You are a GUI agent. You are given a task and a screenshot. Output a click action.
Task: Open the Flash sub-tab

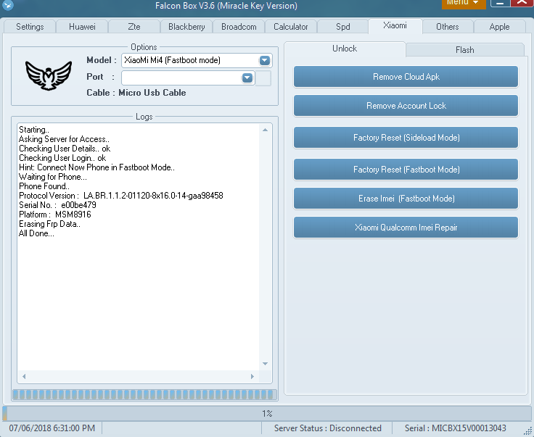click(465, 50)
